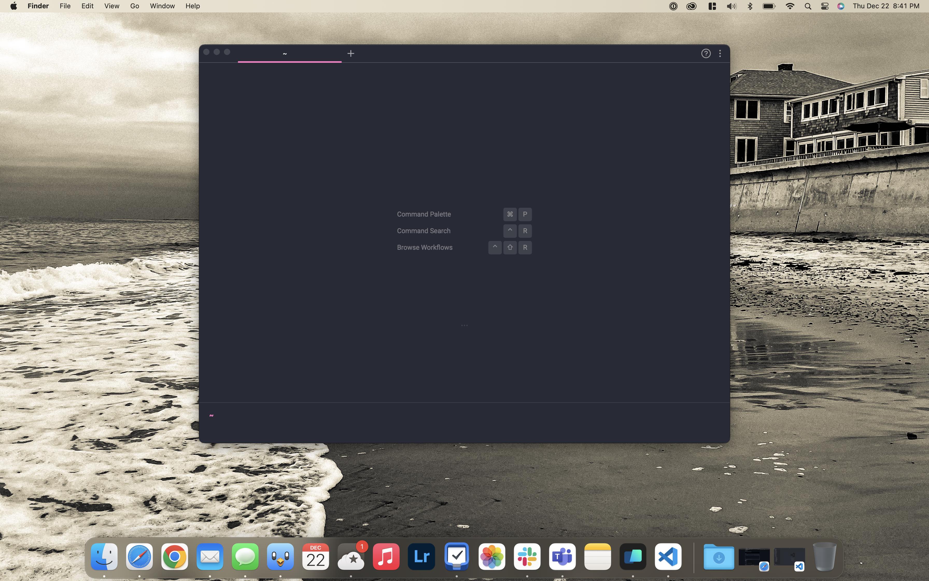Screen dimensions: 929x581
Task: Open a new terminal tab with the plus icon
Action: pyautogui.click(x=350, y=53)
